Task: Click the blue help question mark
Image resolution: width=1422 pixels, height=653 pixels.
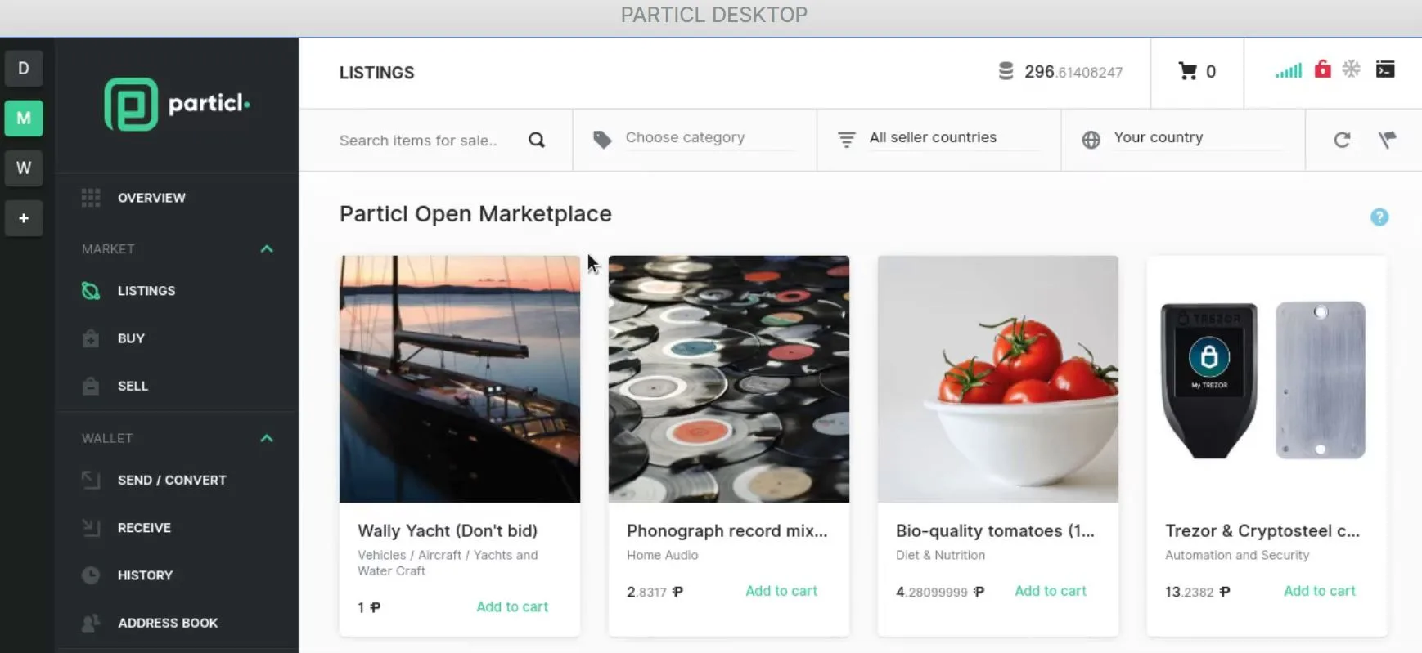Action: pyautogui.click(x=1379, y=217)
